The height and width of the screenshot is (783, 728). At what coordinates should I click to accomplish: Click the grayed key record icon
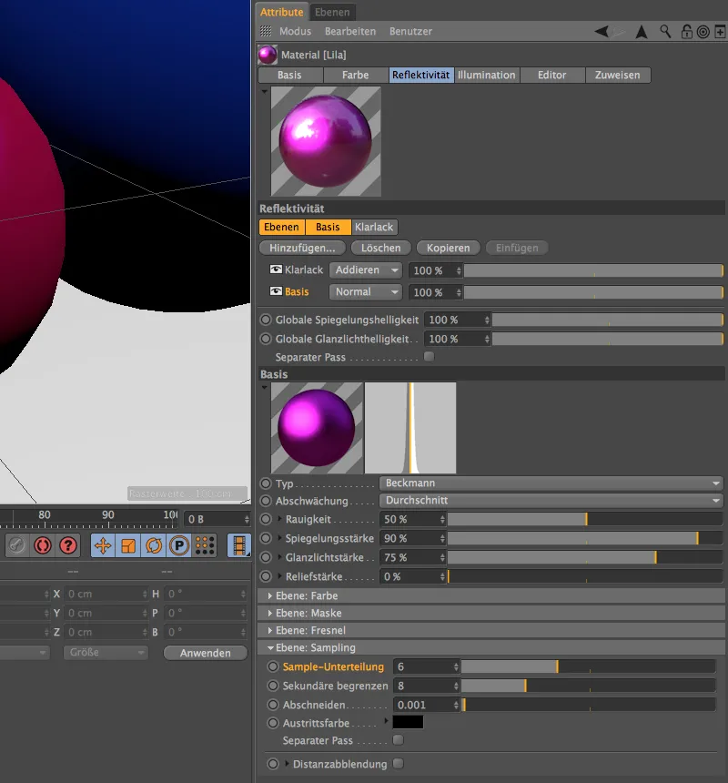click(x=16, y=545)
